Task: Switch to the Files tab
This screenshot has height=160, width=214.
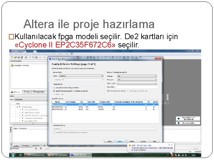Action: [x=27, y=92]
